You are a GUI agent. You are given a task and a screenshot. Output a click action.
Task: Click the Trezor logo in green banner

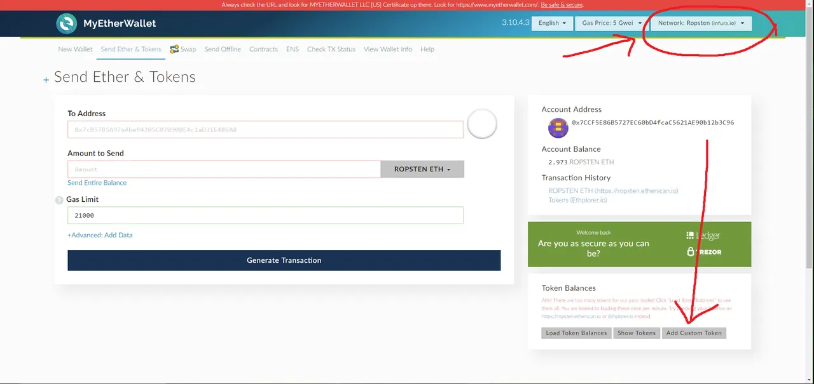704,251
